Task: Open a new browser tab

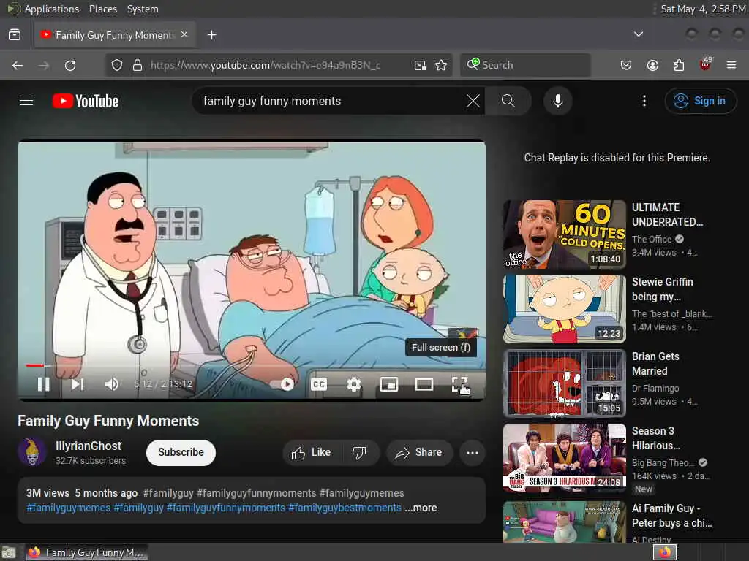Action: click(x=211, y=35)
